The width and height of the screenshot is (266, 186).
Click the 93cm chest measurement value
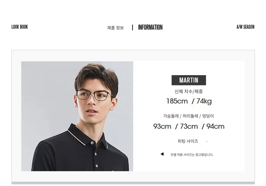coord(162,126)
